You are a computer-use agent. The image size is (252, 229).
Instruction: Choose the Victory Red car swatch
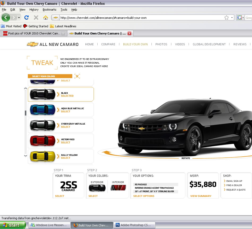[x=43, y=141]
